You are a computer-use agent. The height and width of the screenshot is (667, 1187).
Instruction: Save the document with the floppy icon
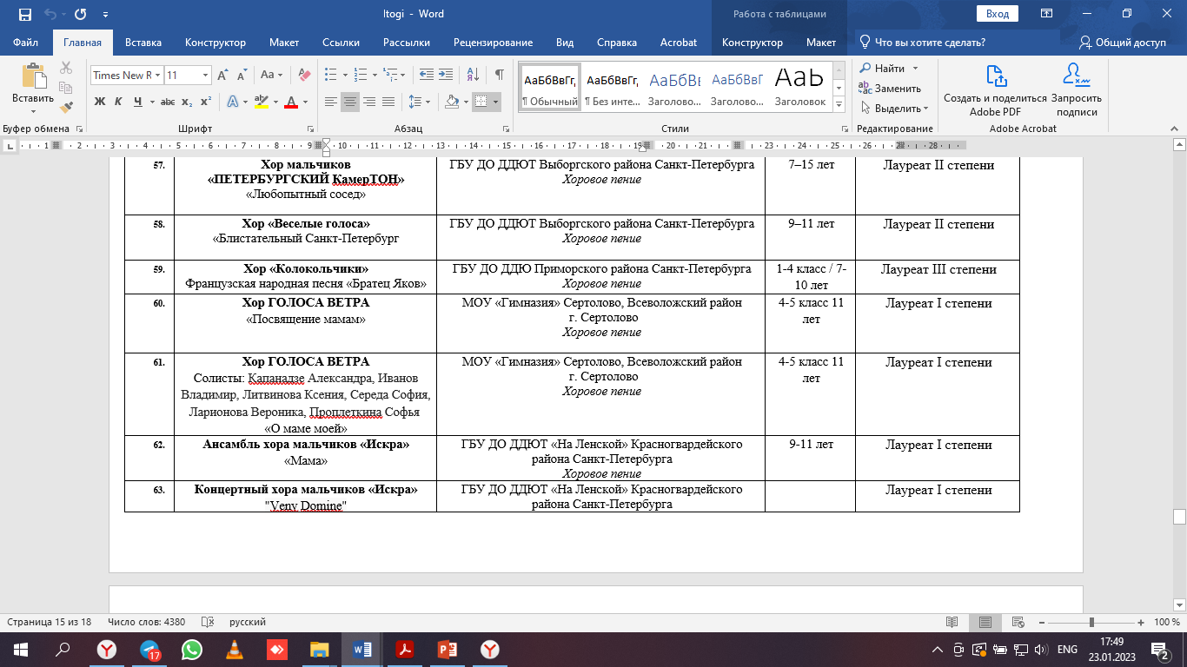tap(24, 14)
